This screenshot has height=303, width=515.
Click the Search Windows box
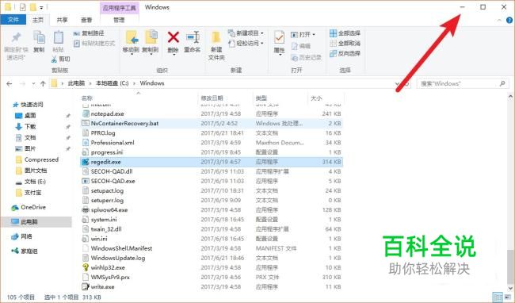click(463, 84)
